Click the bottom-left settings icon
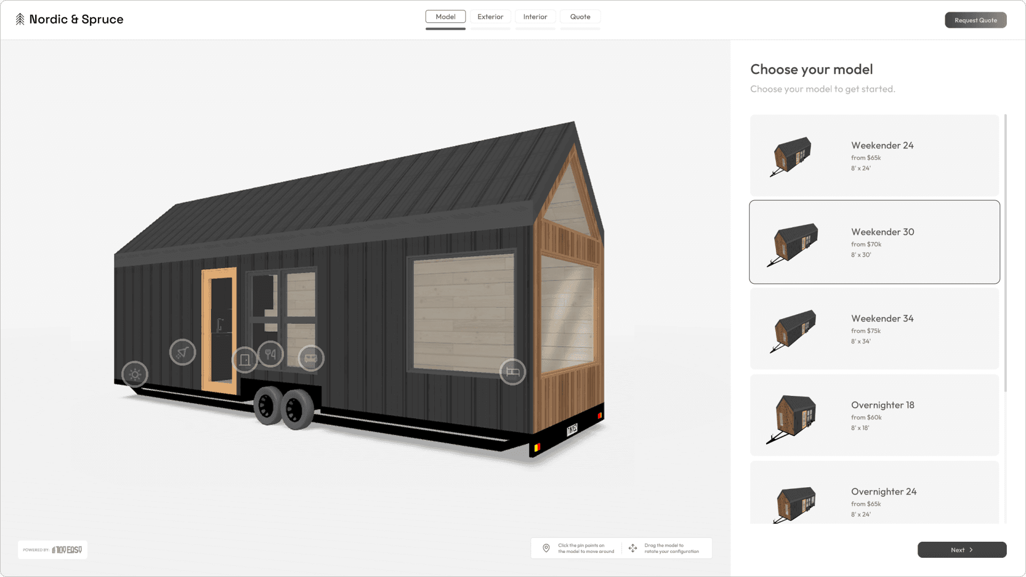Image resolution: width=1026 pixels, height=577 pixels. coord(136,373)
